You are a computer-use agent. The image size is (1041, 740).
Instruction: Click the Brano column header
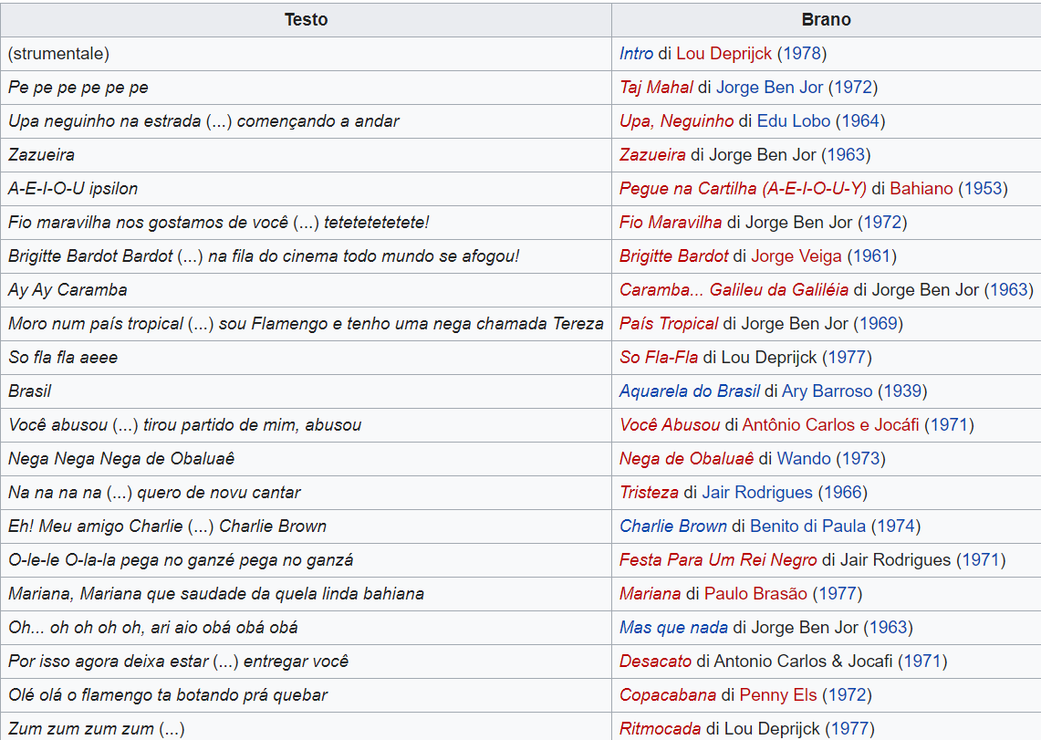point(826,20)
